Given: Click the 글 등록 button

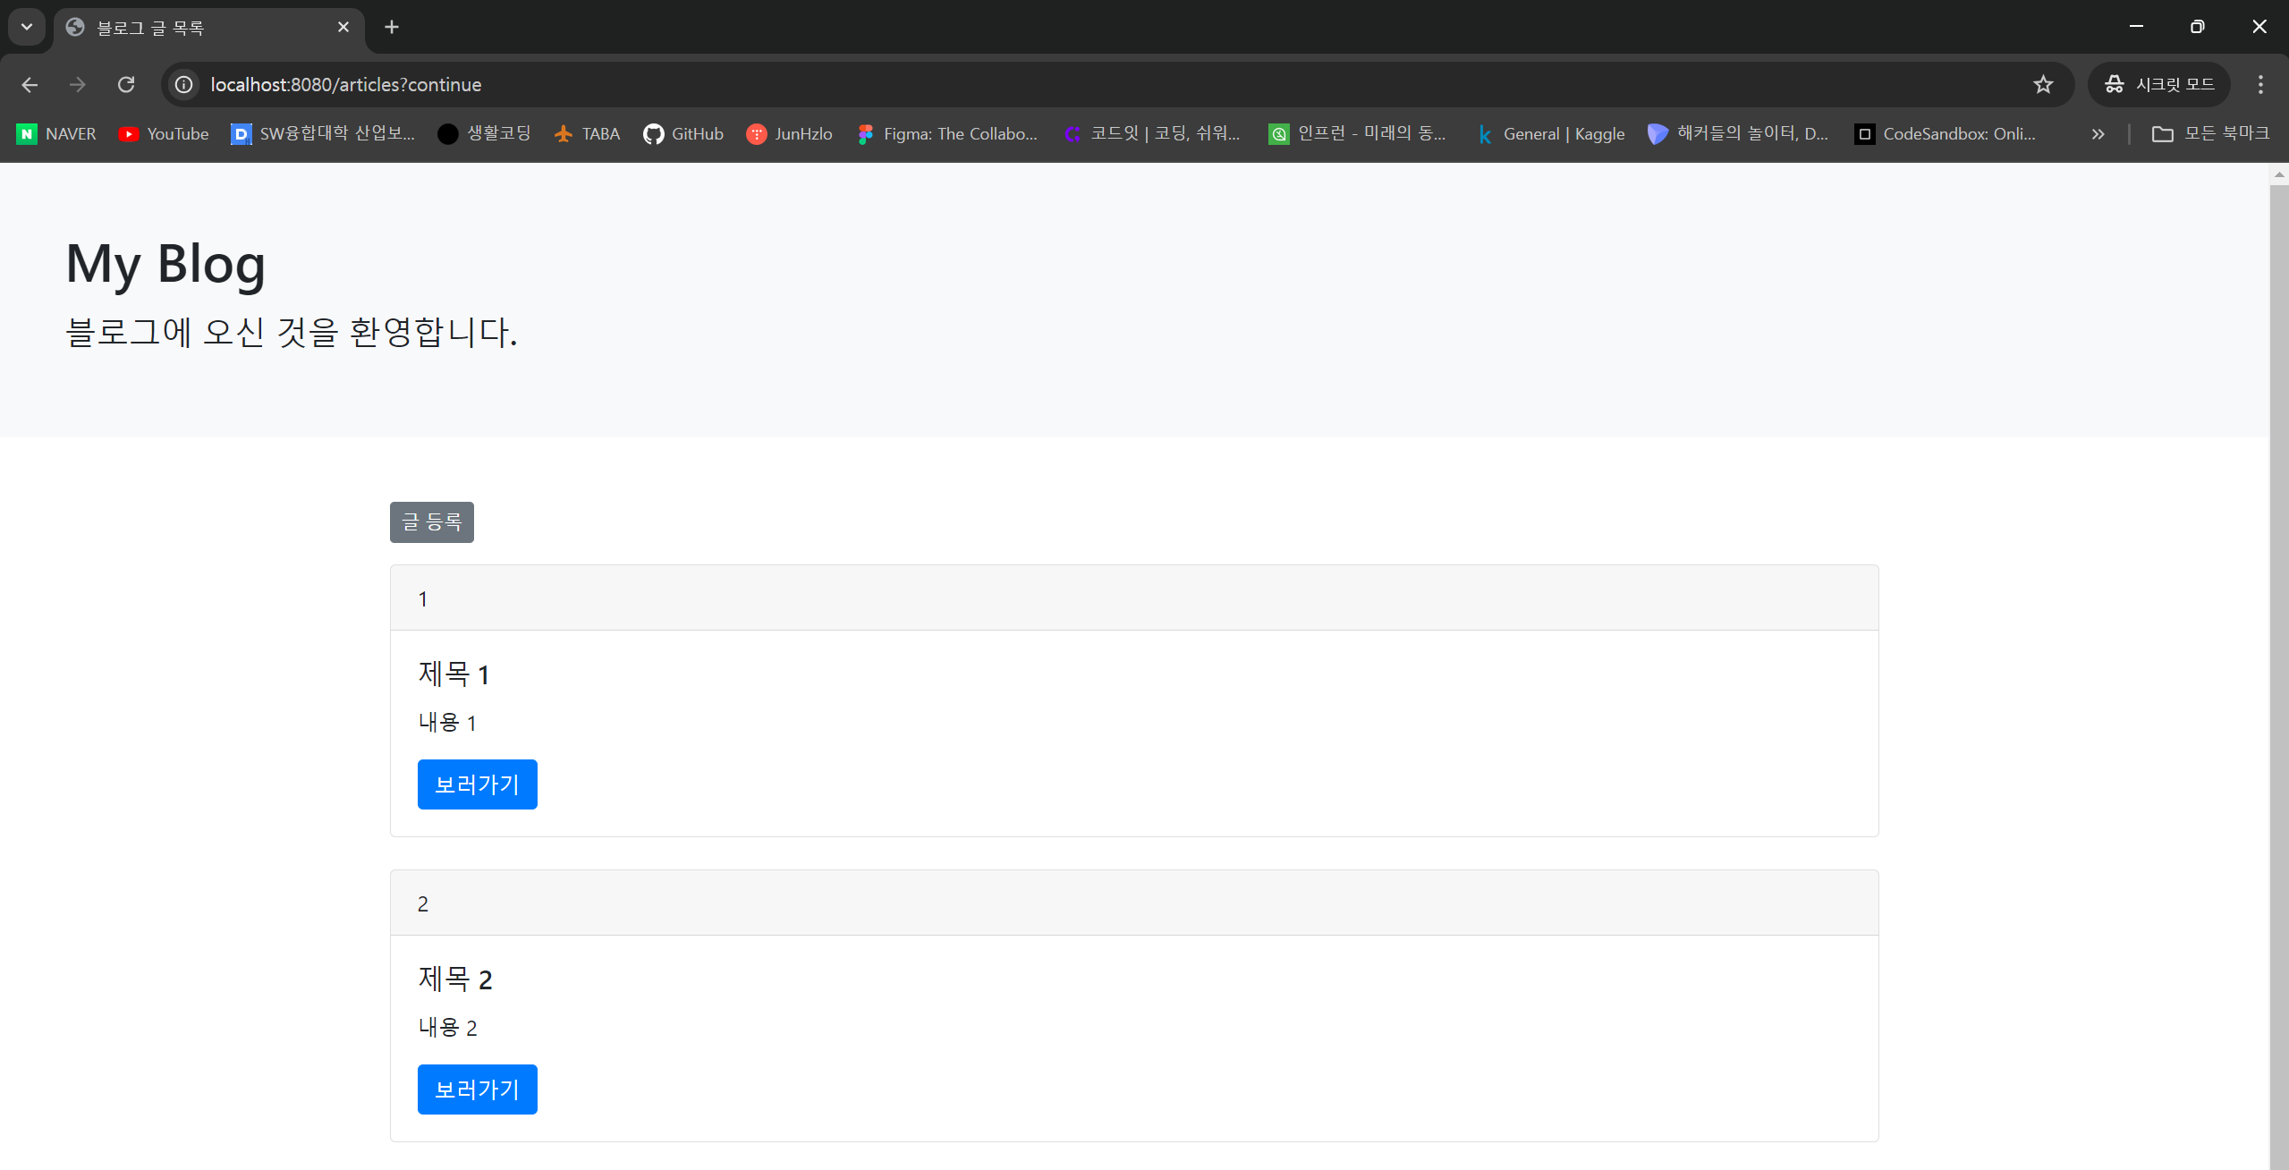Looking at the screenshot, I should point(431,522).
